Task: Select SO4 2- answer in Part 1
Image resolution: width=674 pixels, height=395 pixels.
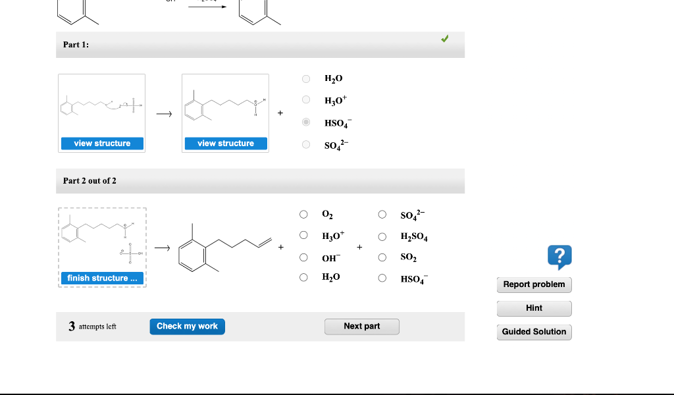Action: (306, 144)
